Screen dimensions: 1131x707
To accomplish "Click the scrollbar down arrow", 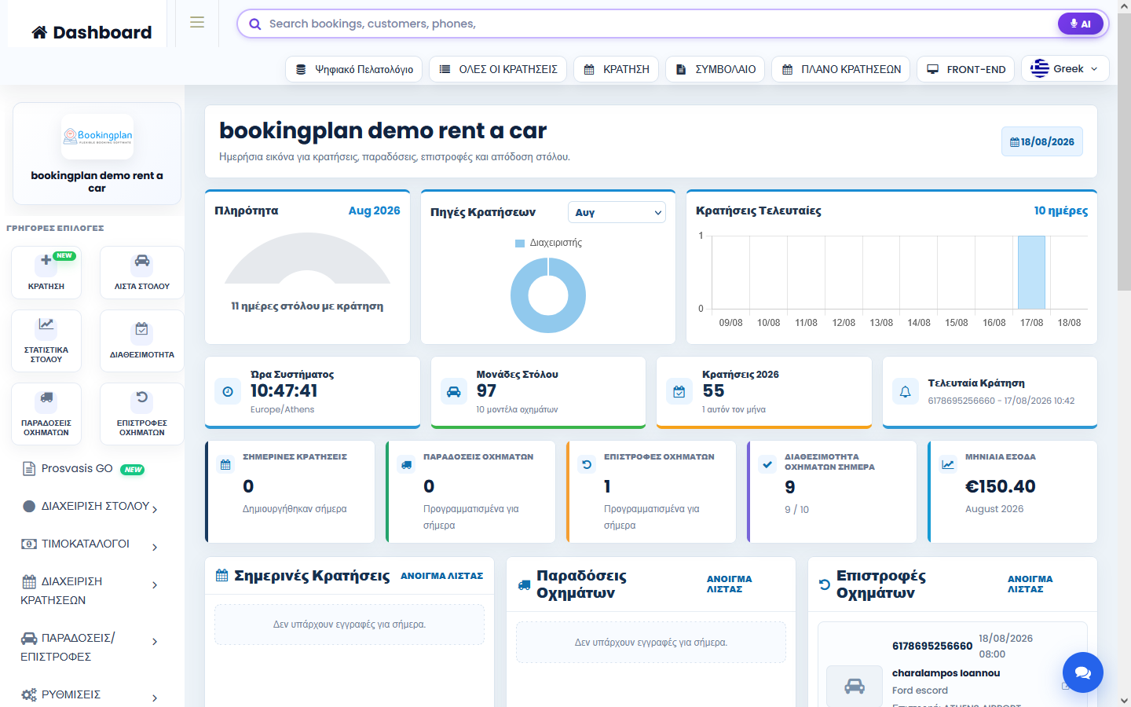I will pos(1124,700).
